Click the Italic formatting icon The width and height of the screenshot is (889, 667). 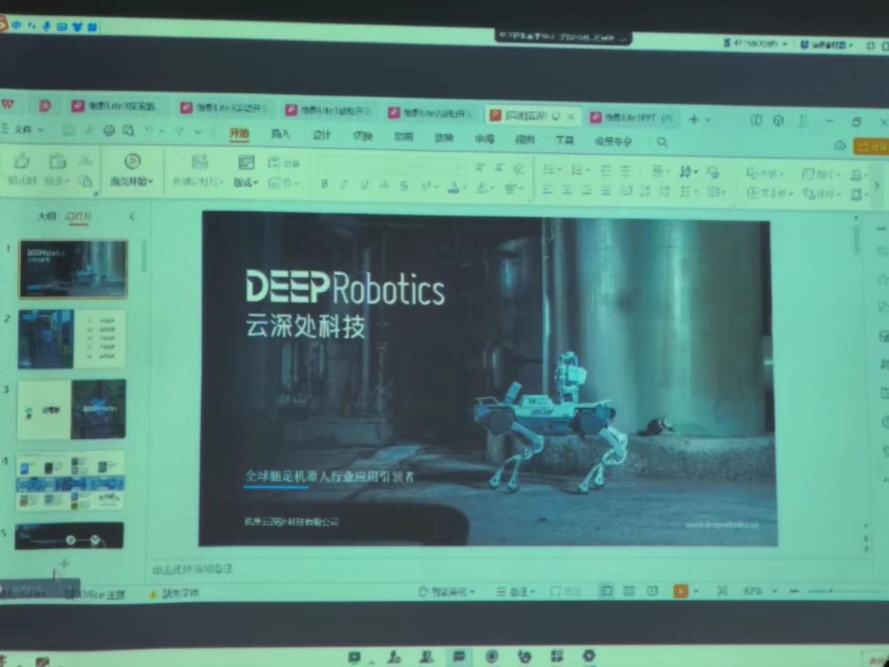(x=343, y=185)
